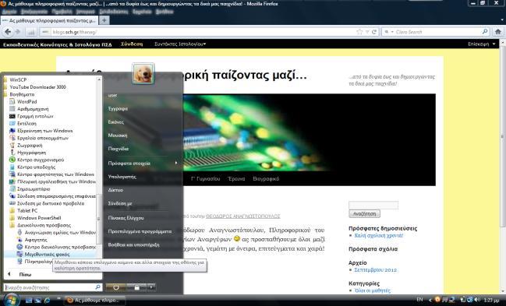Open WordPad from the accessories list
The image size is (506, 306).
click(x=23, y=101)
